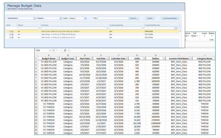Download document icon for 03/12/2026 row
The width and height of the screenshot is (221, 138).
[x=12, y=37]
